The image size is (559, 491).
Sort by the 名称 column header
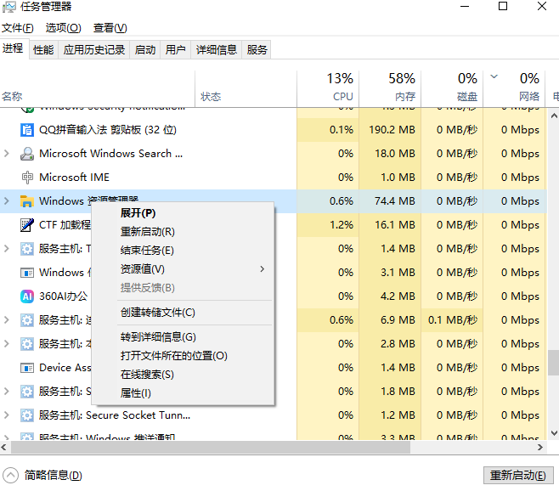click(x=98, y=89)
